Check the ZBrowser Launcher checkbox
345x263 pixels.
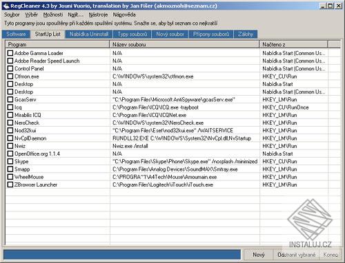pos(10,185)
